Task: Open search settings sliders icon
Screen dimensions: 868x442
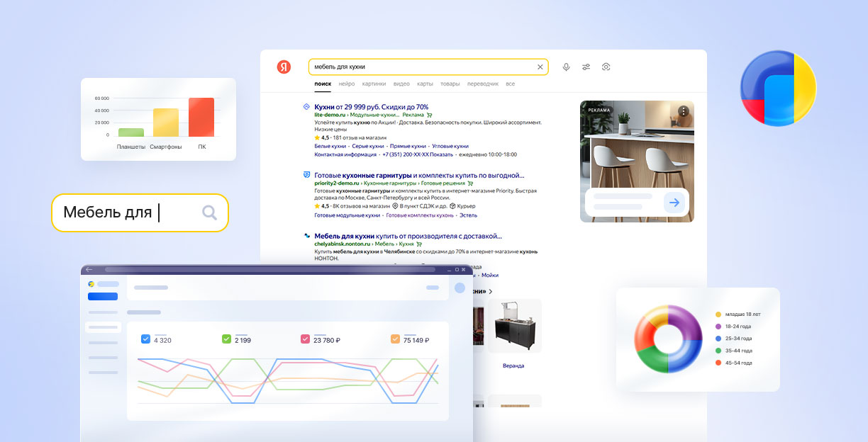Action: 586,67
